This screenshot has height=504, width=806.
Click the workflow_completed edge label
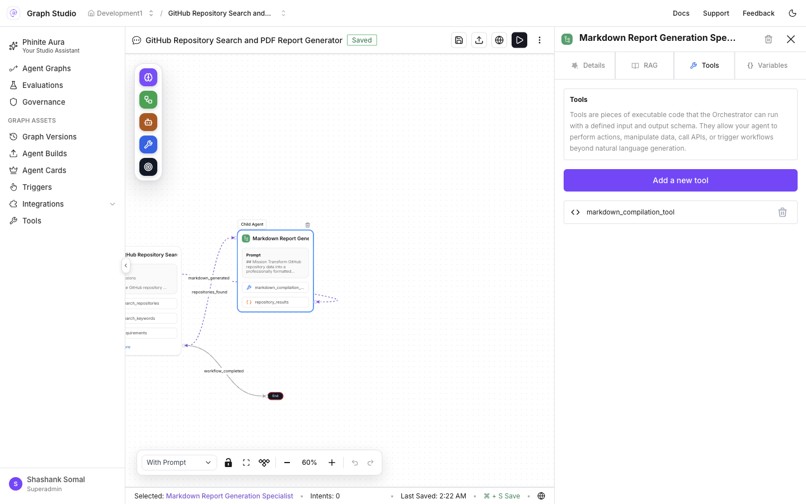(224, 371)
